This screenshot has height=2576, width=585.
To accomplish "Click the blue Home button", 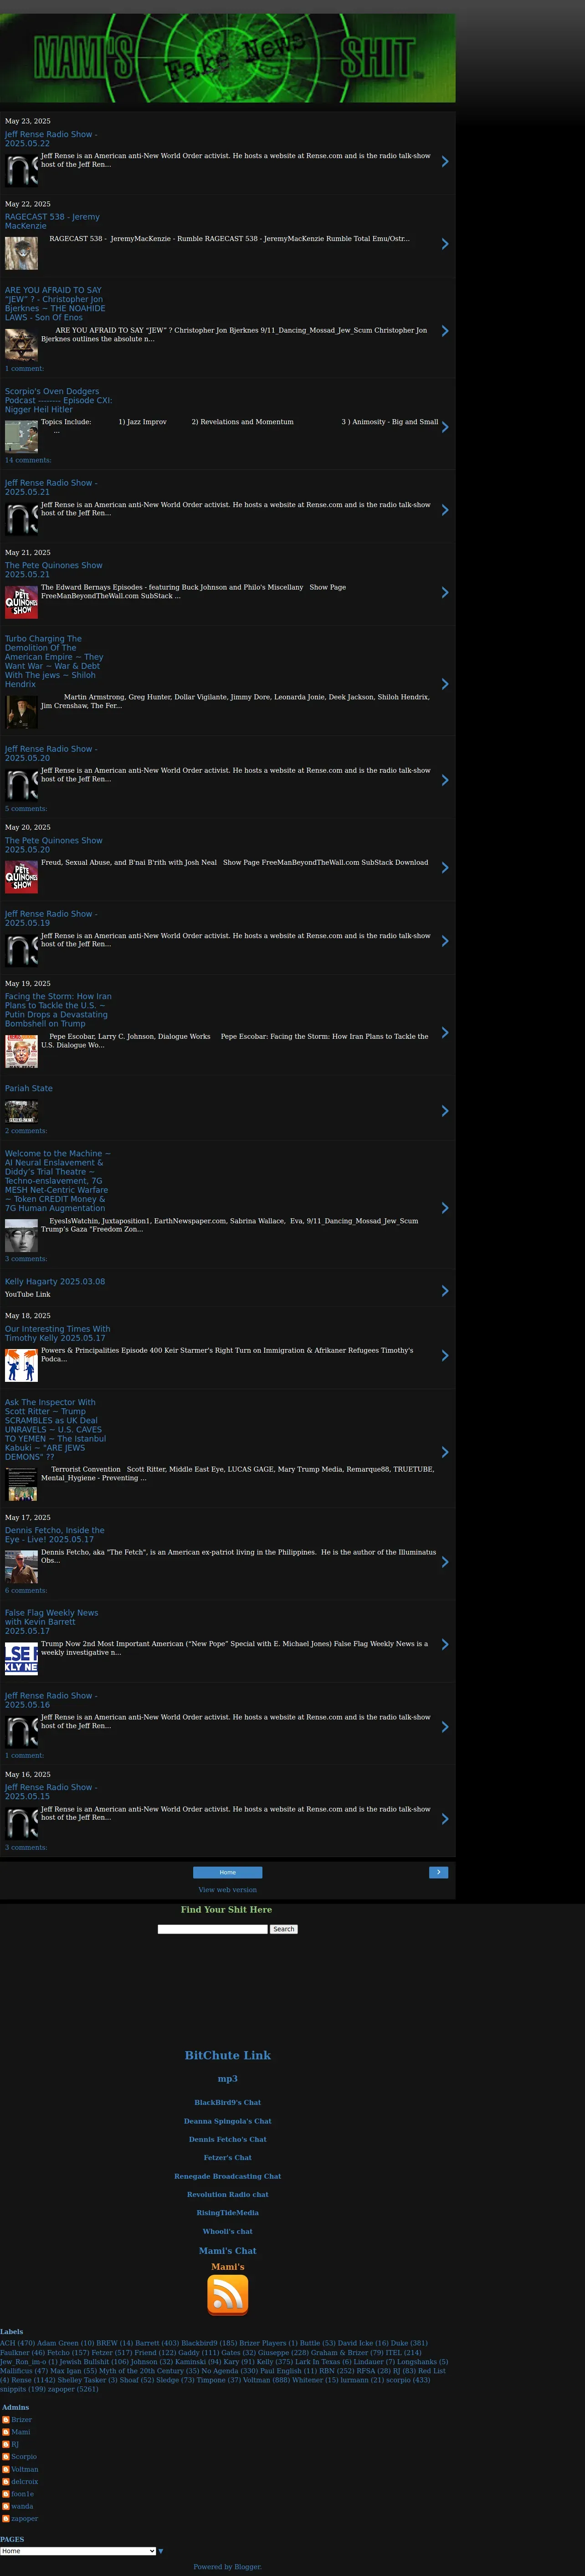I will coord(228,1873).
